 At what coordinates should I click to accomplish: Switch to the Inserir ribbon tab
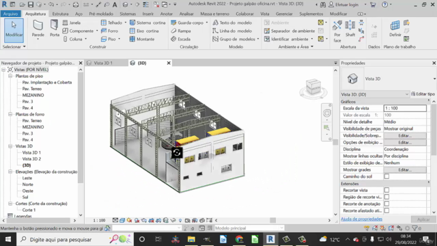click(x=147, y=14)
